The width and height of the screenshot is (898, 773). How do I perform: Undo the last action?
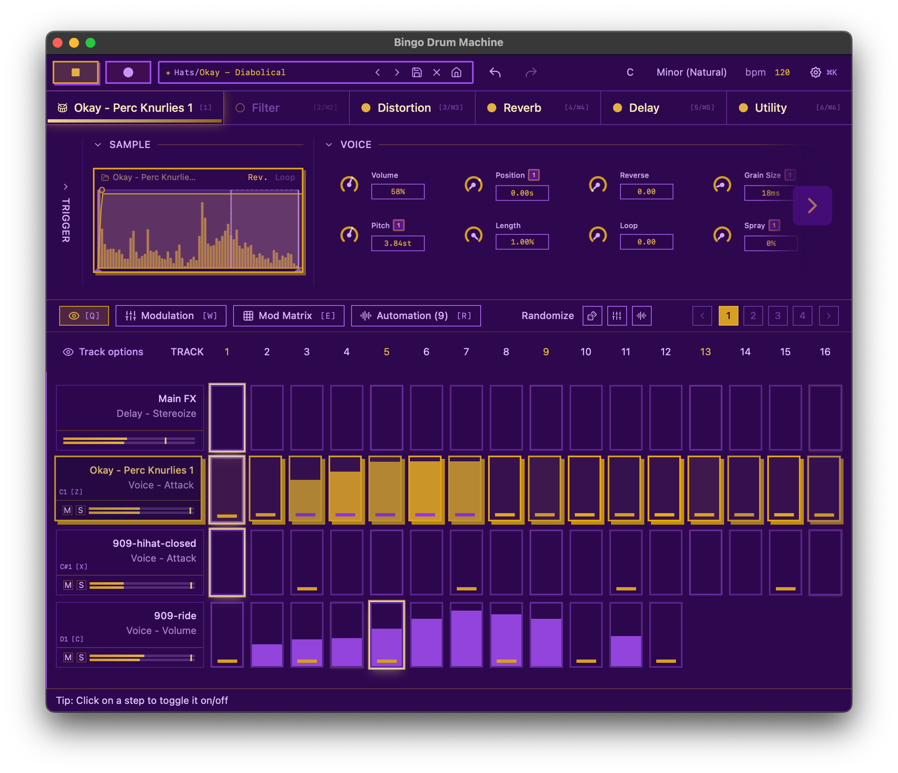495,72
